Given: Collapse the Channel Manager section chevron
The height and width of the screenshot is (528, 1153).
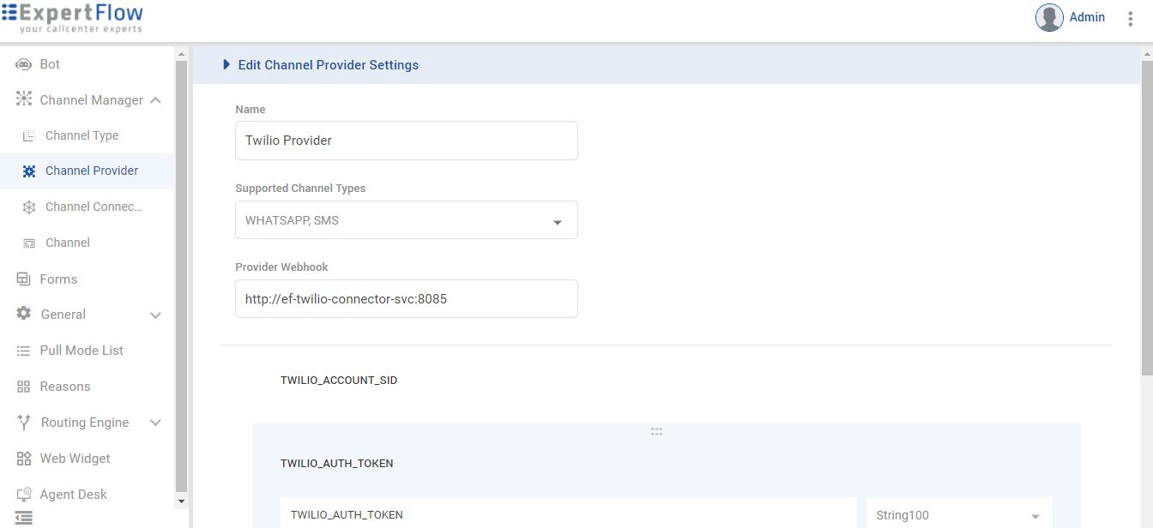Looking at the screenshot, I should coord(155,100).
